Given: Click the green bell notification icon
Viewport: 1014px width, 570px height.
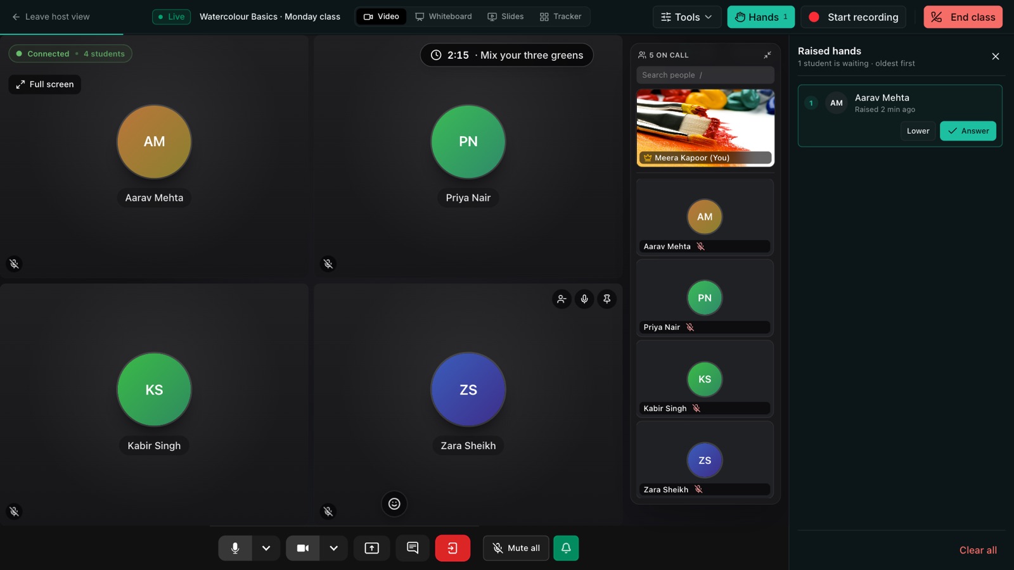Looking at the screenshot, I should [566, 548].
